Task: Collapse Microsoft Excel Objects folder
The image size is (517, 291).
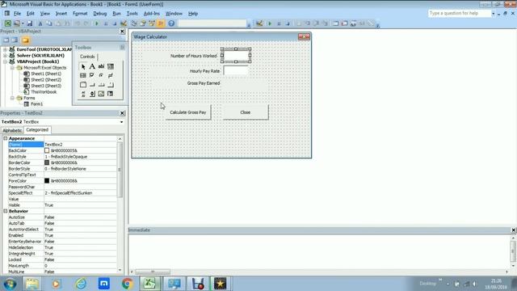Action: [x=12, y=68]
